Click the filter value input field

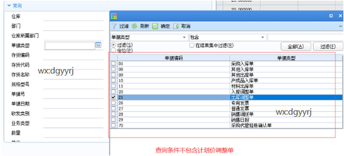point(306,37)
